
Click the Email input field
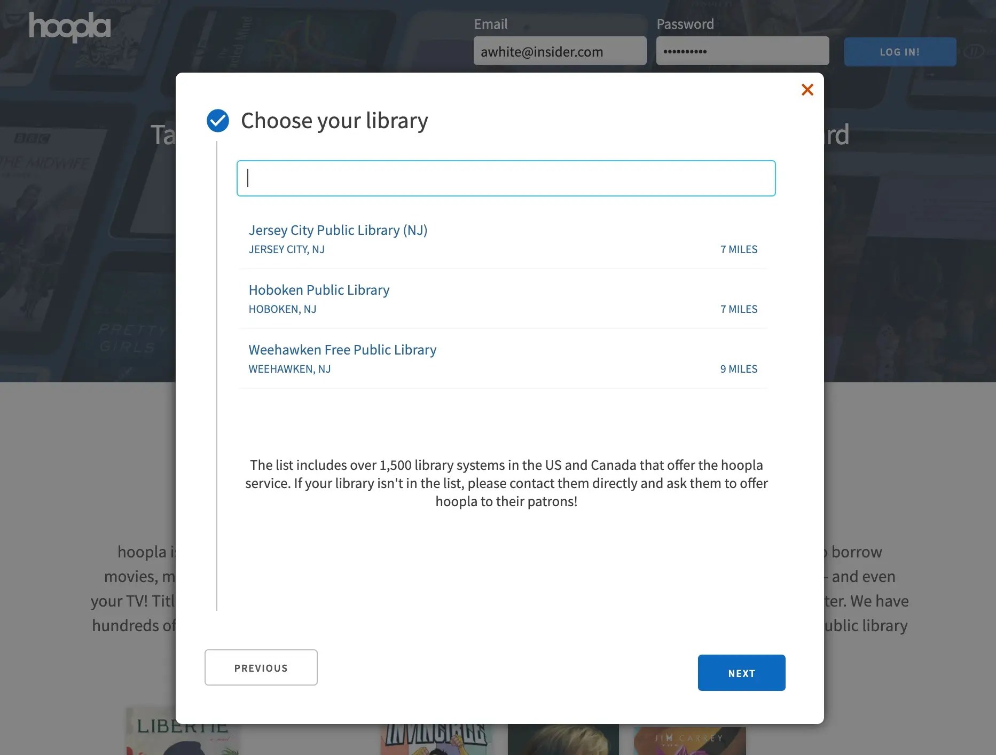point(560,51)
